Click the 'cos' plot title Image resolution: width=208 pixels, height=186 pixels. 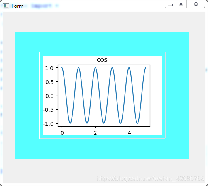102,60
